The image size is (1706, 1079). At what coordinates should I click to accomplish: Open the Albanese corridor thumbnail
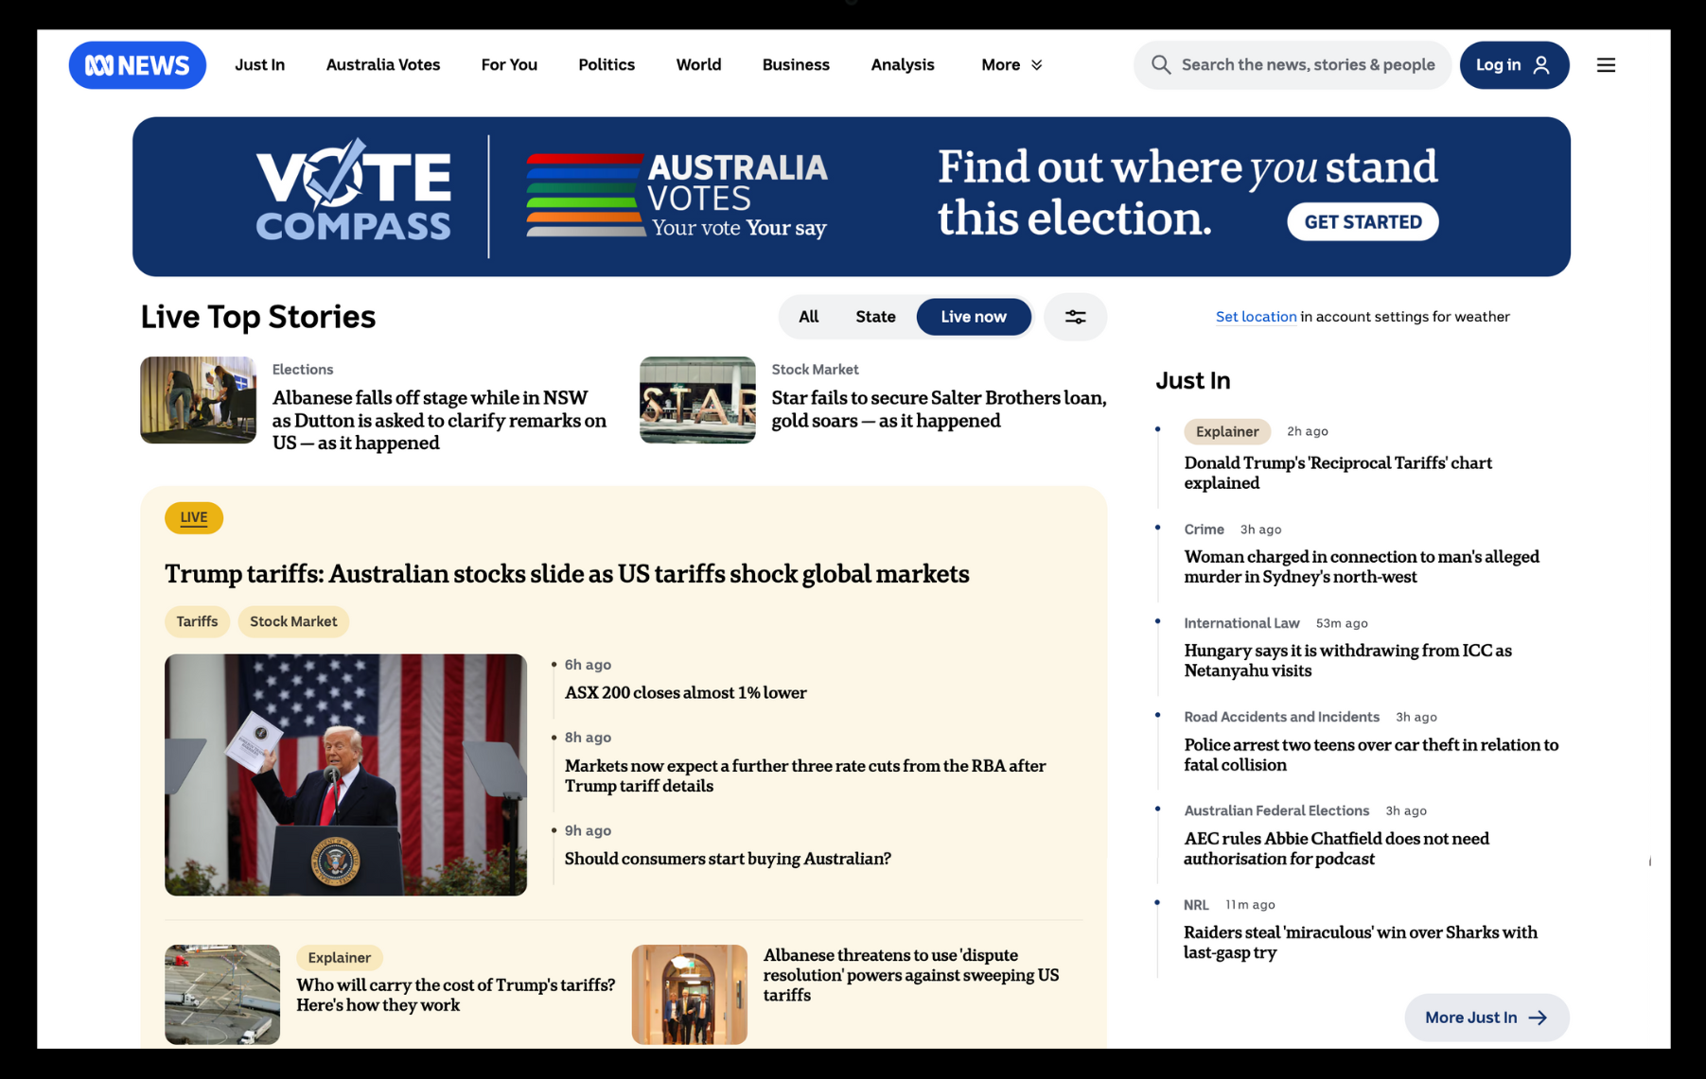(689, 995)
